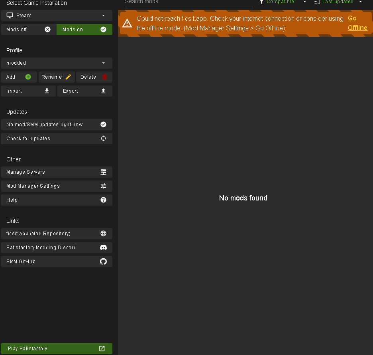
Task: Click the checkmark icon in the updates status row
Action: pos(103,125)
